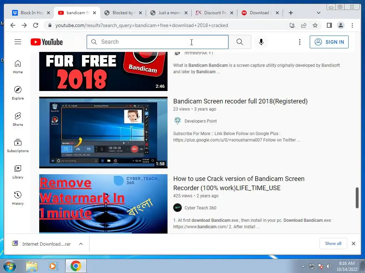The image size is (365, 273).
Task: Click the page vertical scrollbar thumb
Action: click(357, 198)
